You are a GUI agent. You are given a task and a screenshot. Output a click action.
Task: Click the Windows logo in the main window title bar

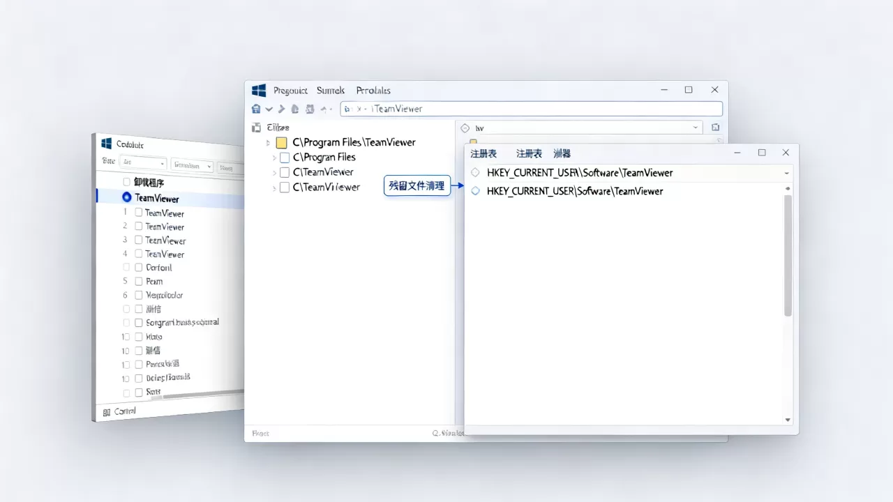259,91
